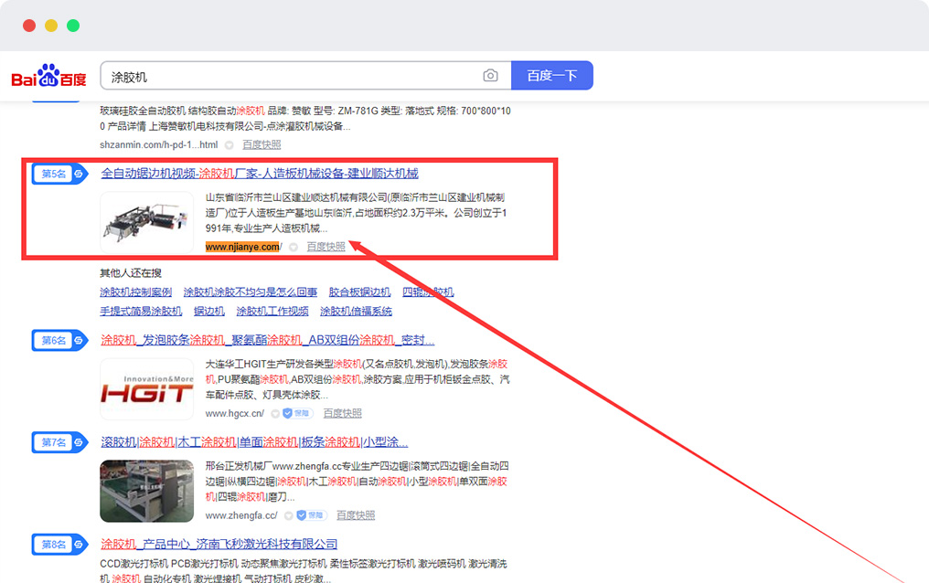Open the HGIT logo thumbnail
The image size is (929, 583).
pos(147,389)
